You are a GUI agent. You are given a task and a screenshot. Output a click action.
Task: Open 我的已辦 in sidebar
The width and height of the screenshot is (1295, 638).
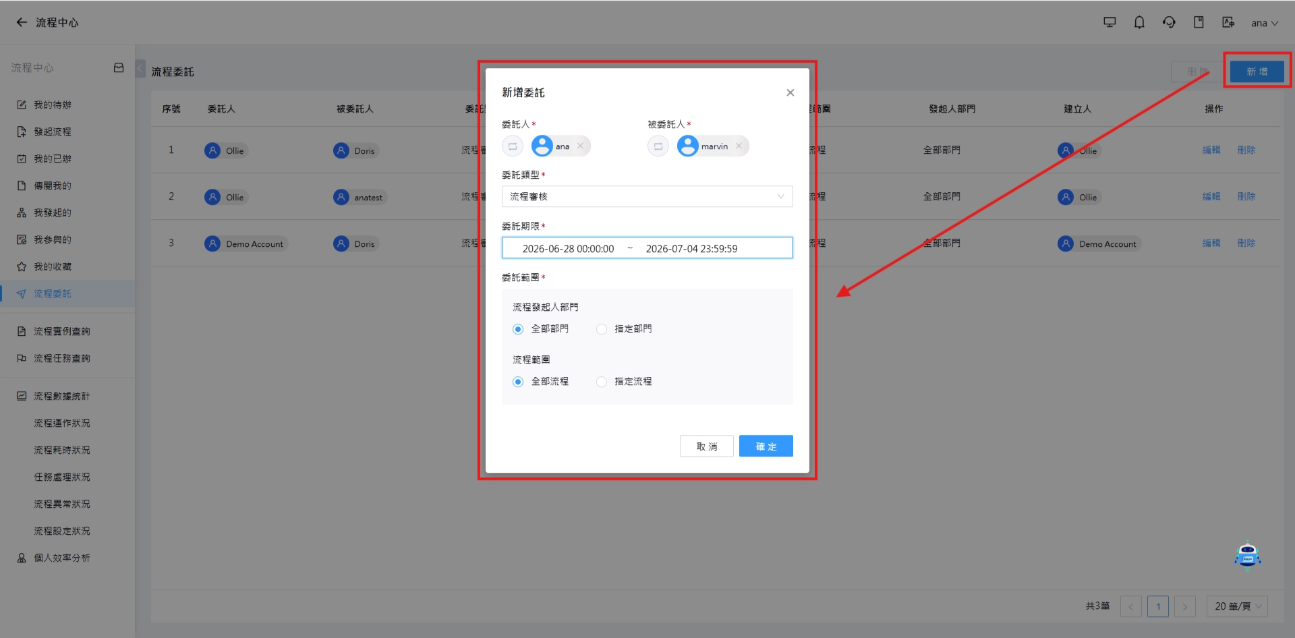53,158
